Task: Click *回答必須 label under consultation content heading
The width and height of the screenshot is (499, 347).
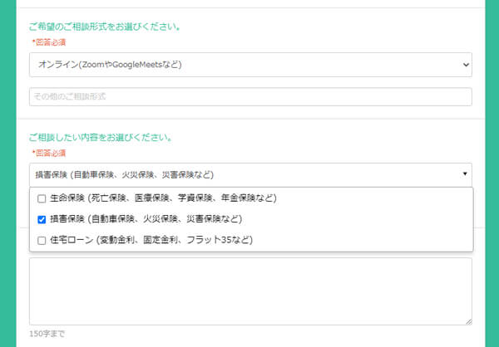Action: point(48,153)
